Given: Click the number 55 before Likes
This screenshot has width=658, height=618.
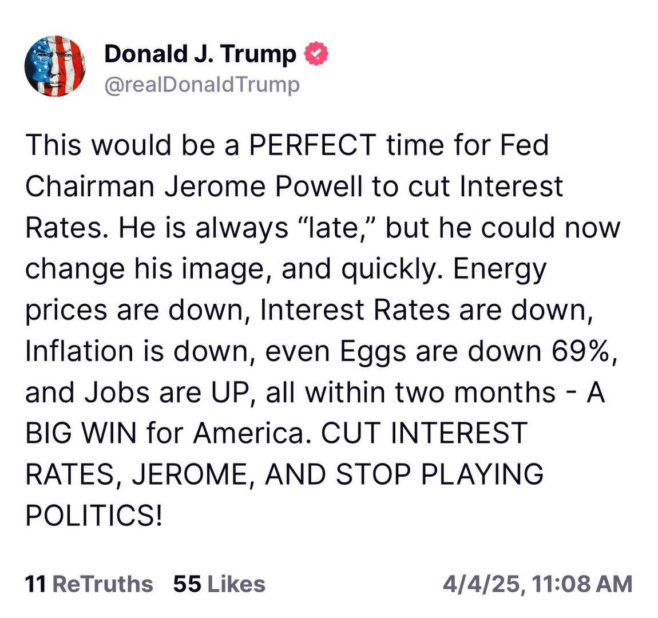Looking at the screenshot, I should pyautogui.click(x=187, y=584).
